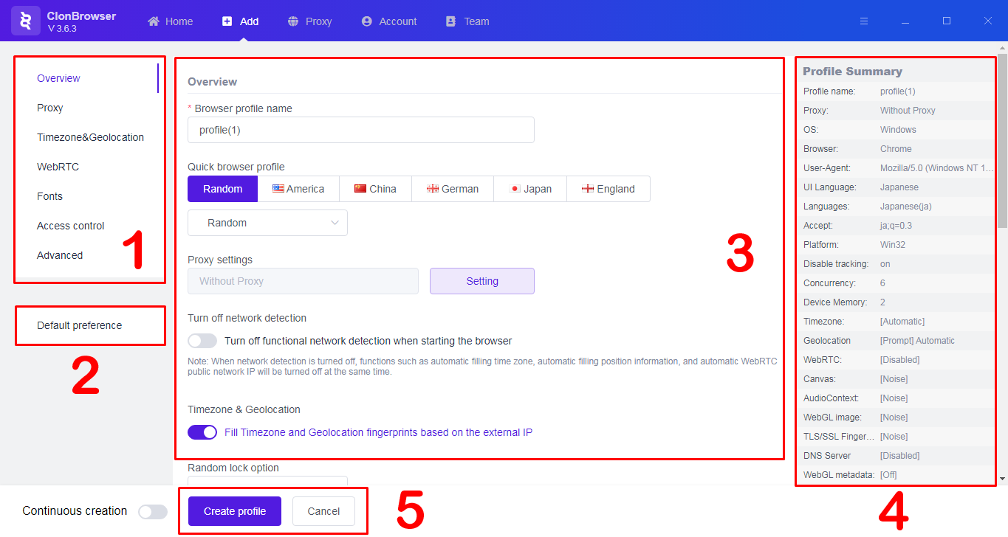The height and width of the screenshot is (537, 1008).
Task: Click the Browser Chrome value in summary
Action: coord(896,149)
